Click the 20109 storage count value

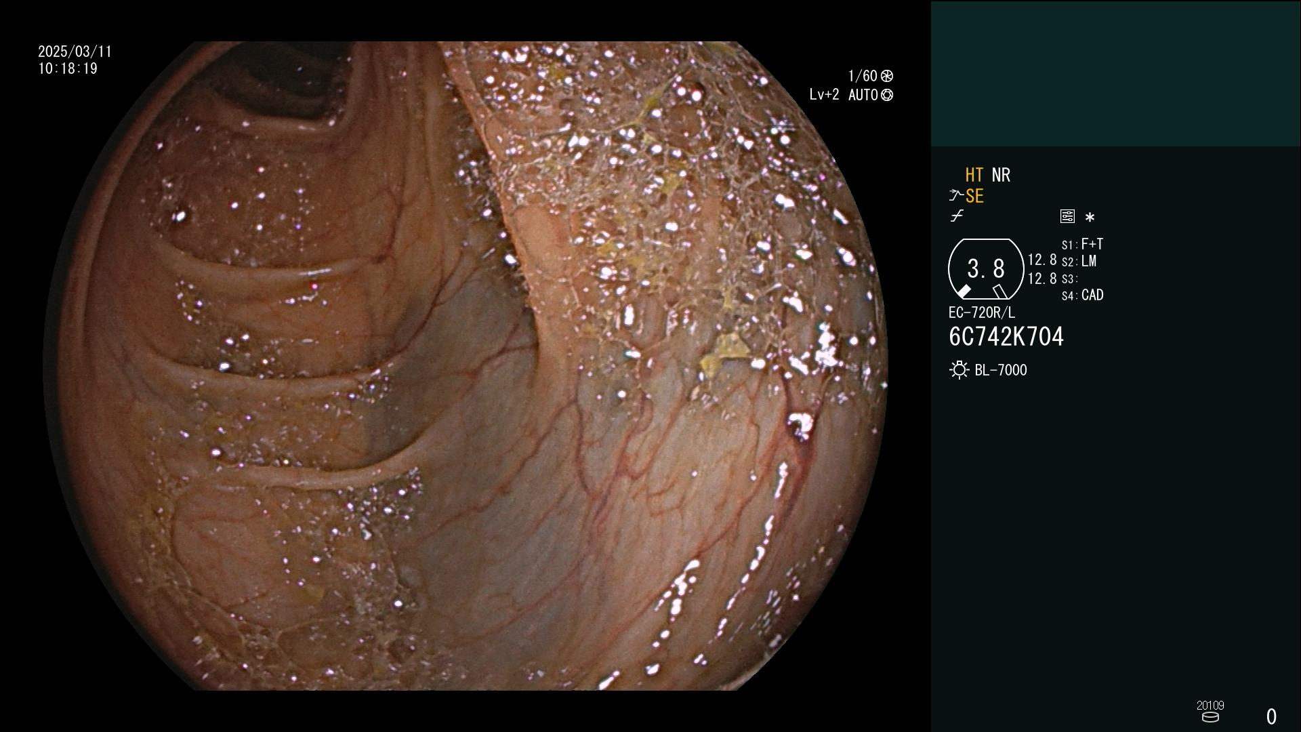(1210, 706)
